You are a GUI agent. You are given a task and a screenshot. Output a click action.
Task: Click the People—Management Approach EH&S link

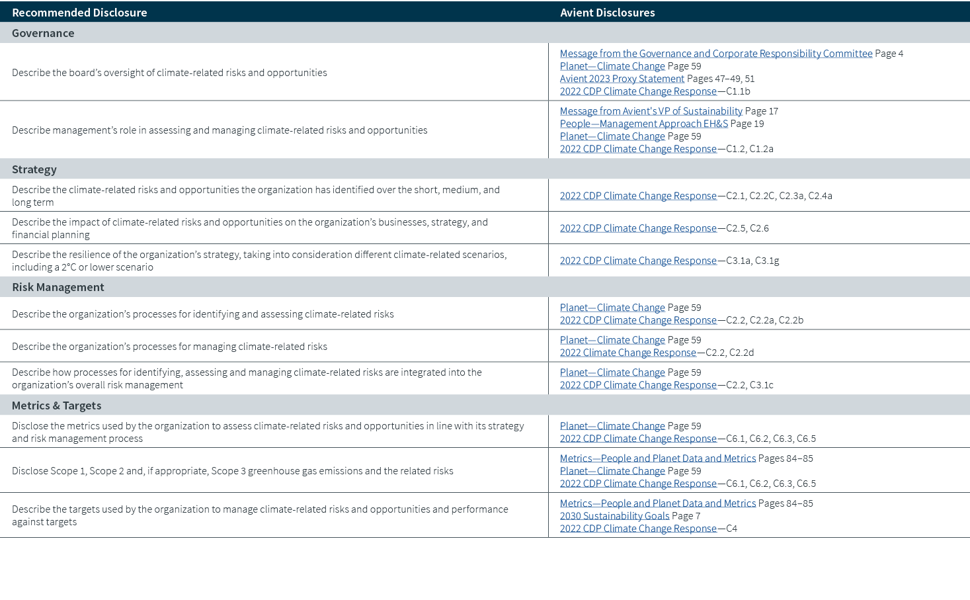click(x=643, y=124)
